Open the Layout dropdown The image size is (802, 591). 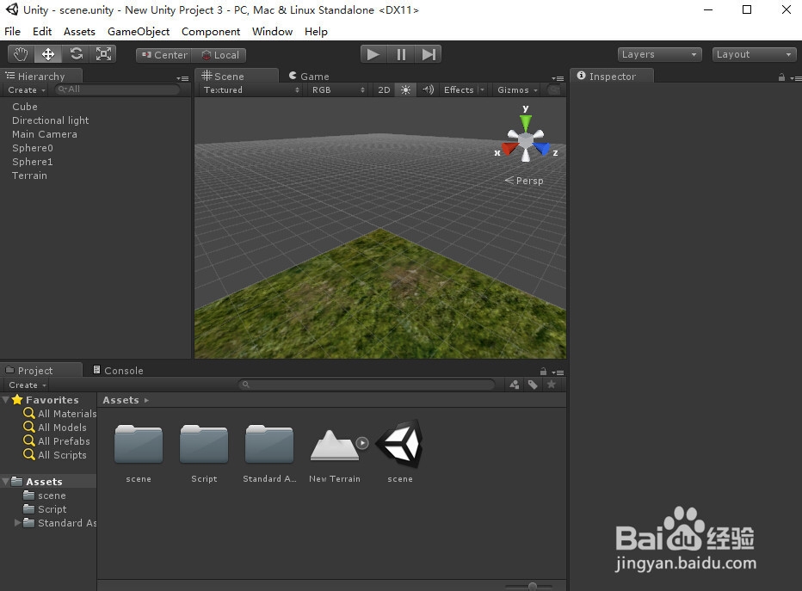tap(754, 54)
